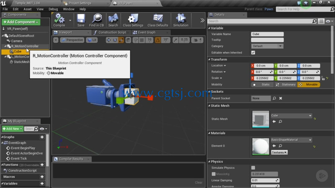335x188 pixels.
Task: Open Details view options eye
Action: [329, 21]
